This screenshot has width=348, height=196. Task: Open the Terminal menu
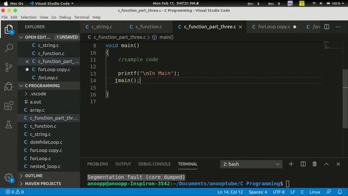(82, 17)
